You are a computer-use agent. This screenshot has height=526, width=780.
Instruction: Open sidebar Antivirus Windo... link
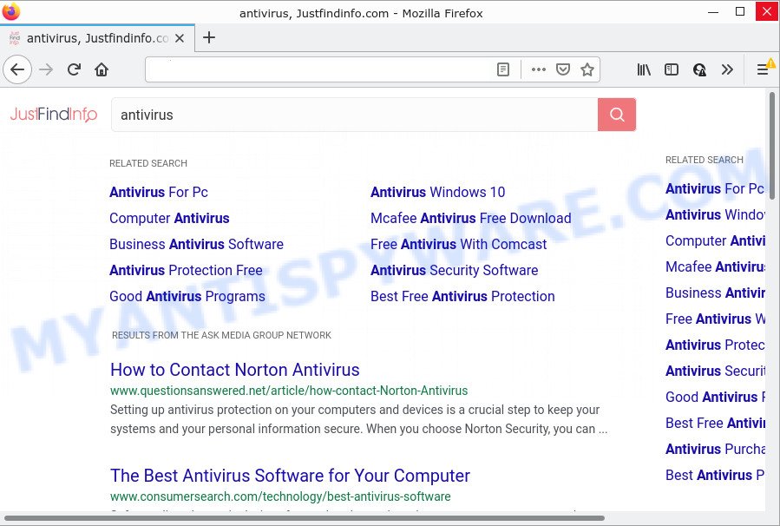click(715, 214)
